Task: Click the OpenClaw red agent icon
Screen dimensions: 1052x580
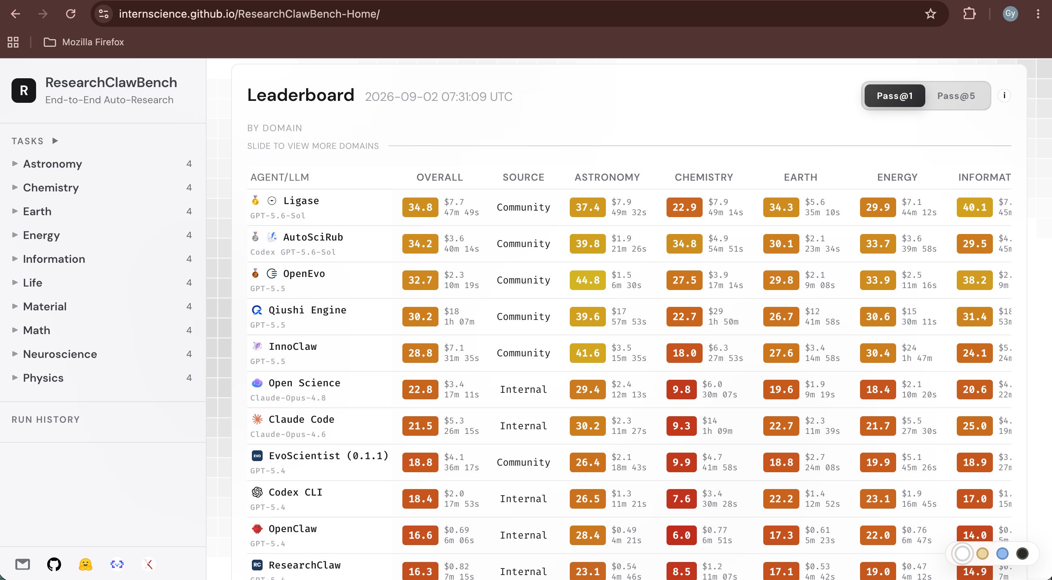Action: pos(257,529)
